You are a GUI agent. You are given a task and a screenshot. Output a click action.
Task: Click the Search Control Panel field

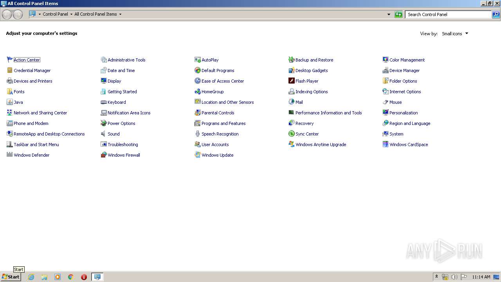point(448,14)
